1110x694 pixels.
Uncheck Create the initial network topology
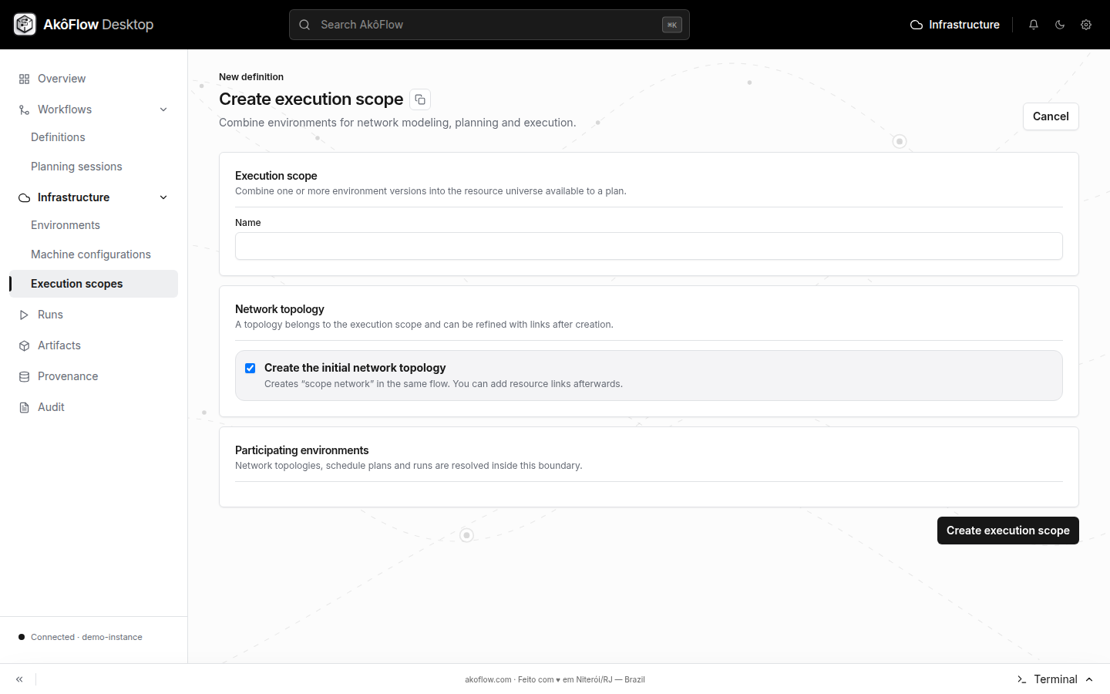(250, 368)
